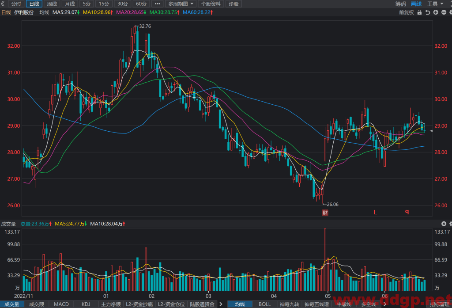Image resolution: width=452 pixels, height=308 pixels.
Task: Click the 财 earnings marker on chart
Action: point(325,213)
